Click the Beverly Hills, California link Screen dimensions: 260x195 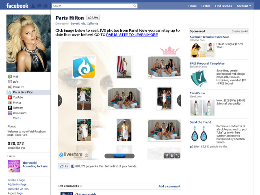tap(84, 24)
